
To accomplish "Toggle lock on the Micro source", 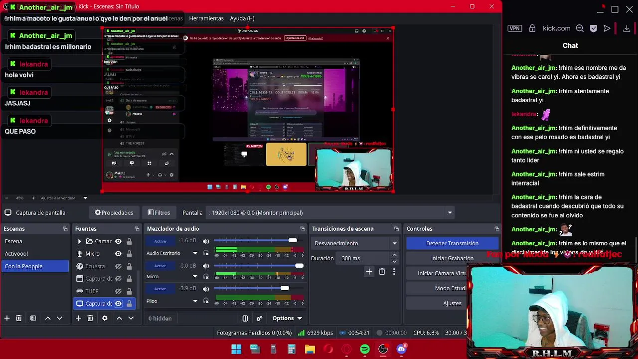I will 129,254.
